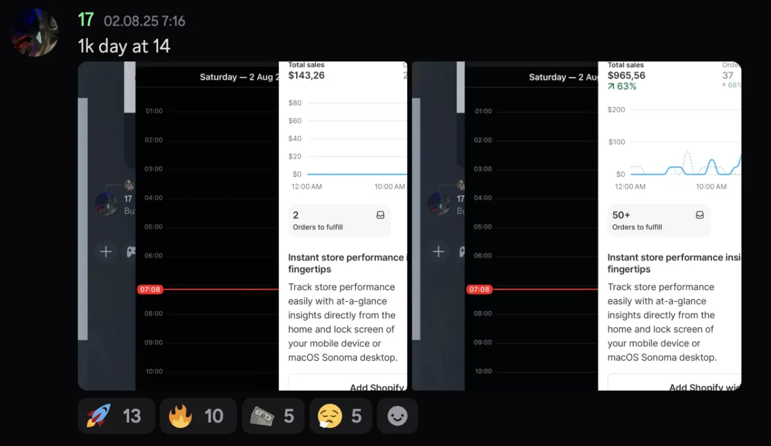The image size is (771, 446).
Task: Open the add reaction smiley picker
Action: [398, 416]
